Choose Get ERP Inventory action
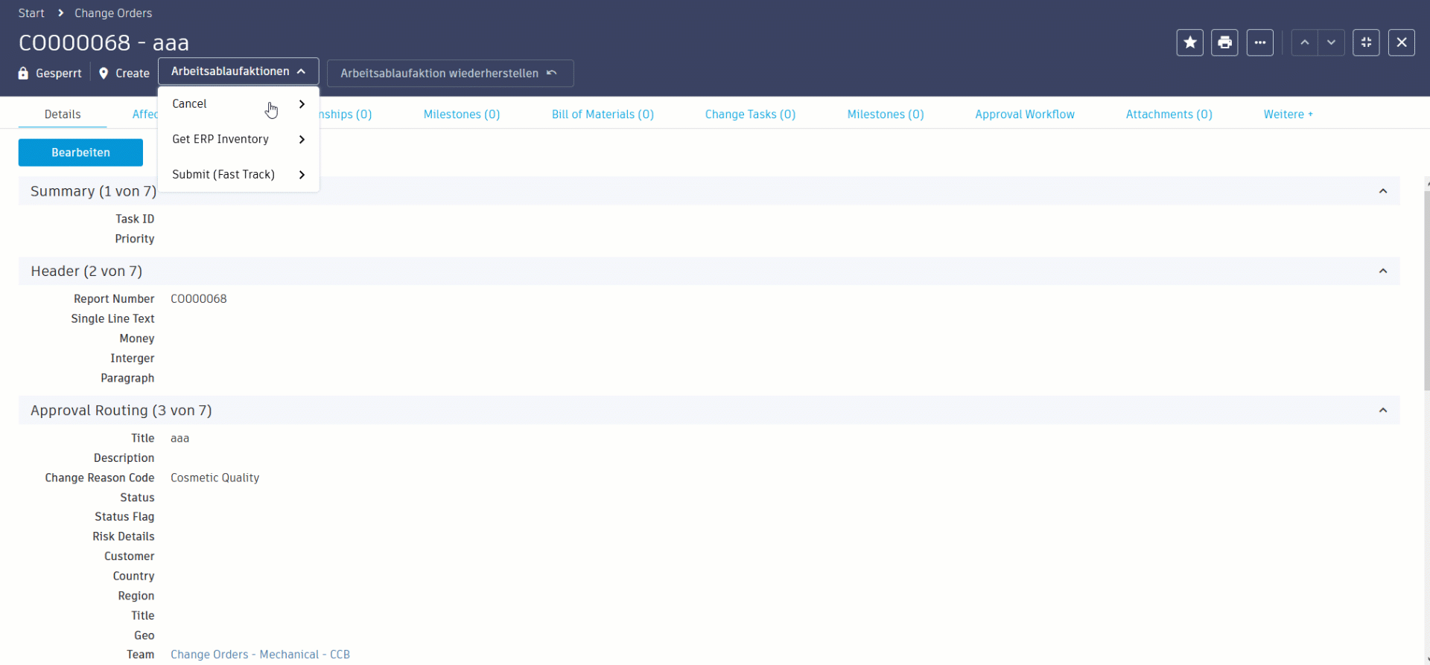The height and width of the screenshot is (665, 1430). [x=238, y=139]
